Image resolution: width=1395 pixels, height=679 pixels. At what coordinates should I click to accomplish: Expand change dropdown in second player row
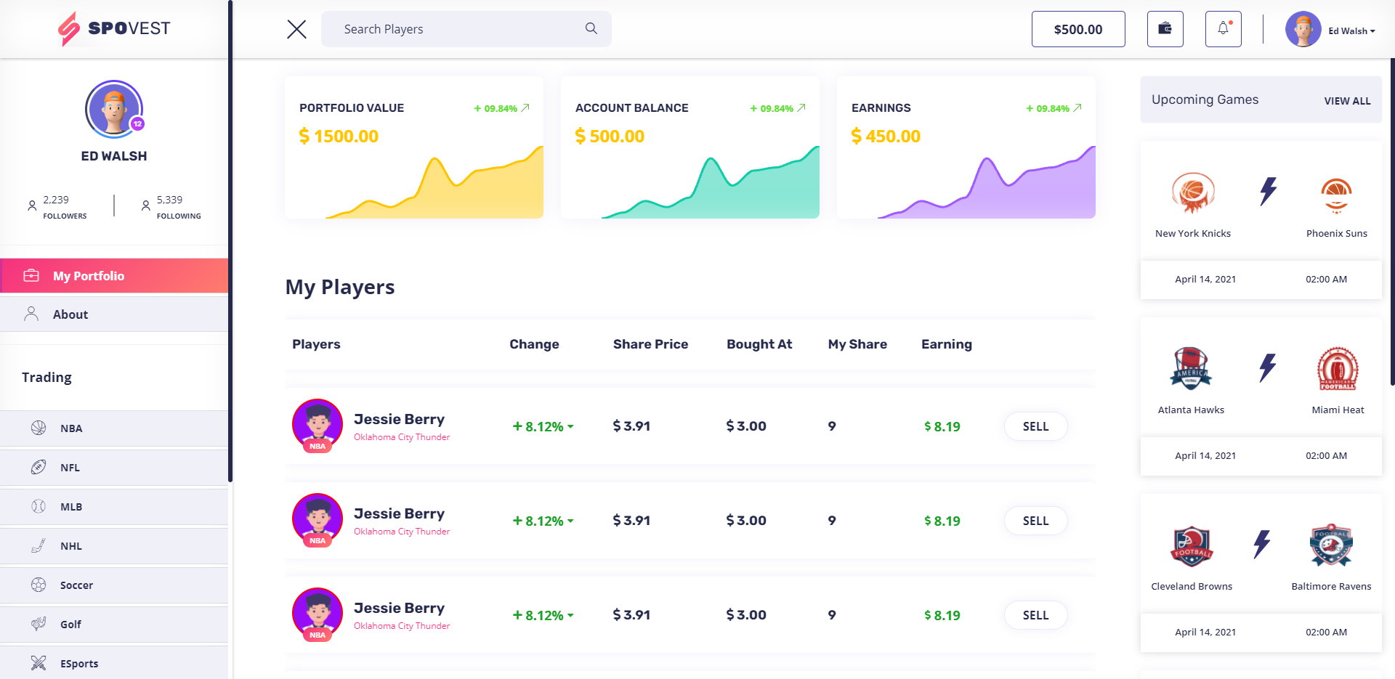(570, 521)
